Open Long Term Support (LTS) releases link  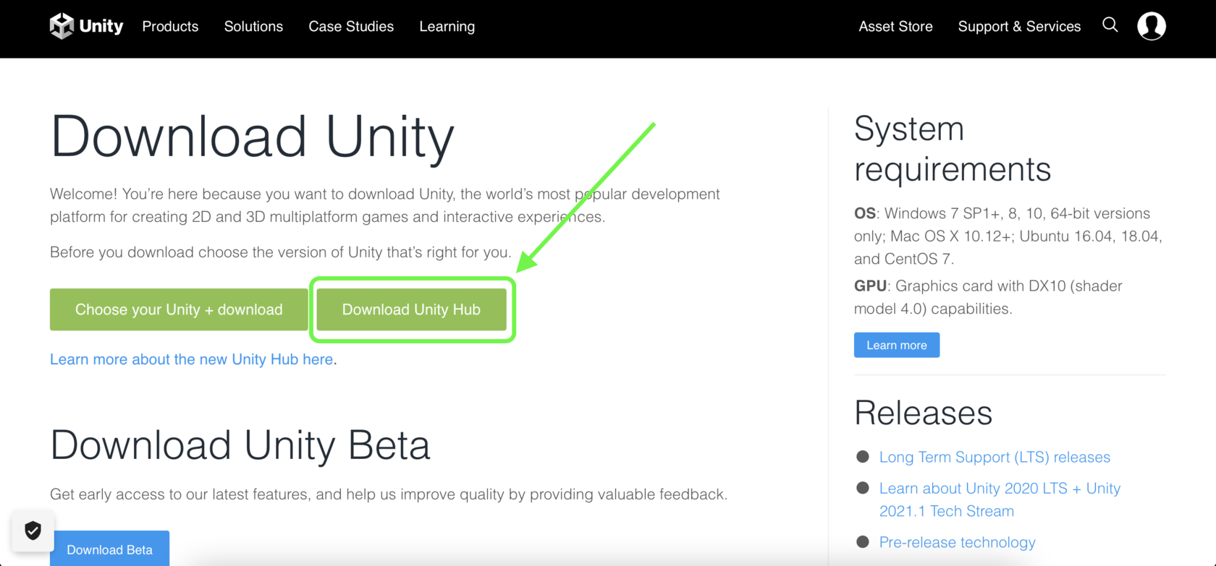coord(995,457)
